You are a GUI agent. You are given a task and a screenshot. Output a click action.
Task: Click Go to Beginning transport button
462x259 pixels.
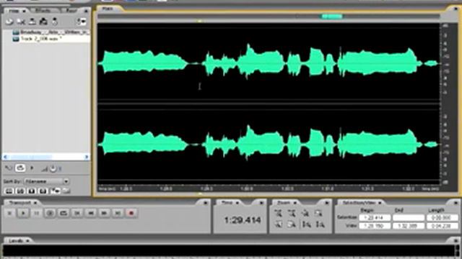tap(77, 213)
